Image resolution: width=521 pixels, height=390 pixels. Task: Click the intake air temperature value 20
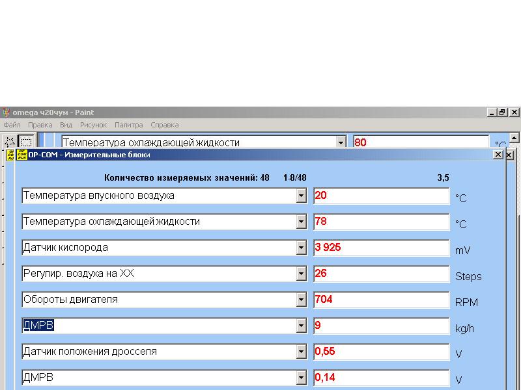click(x=382, y=196)
